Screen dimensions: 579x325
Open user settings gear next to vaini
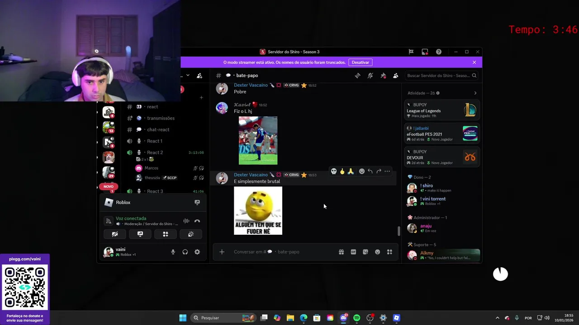click(x=197, y=252)
